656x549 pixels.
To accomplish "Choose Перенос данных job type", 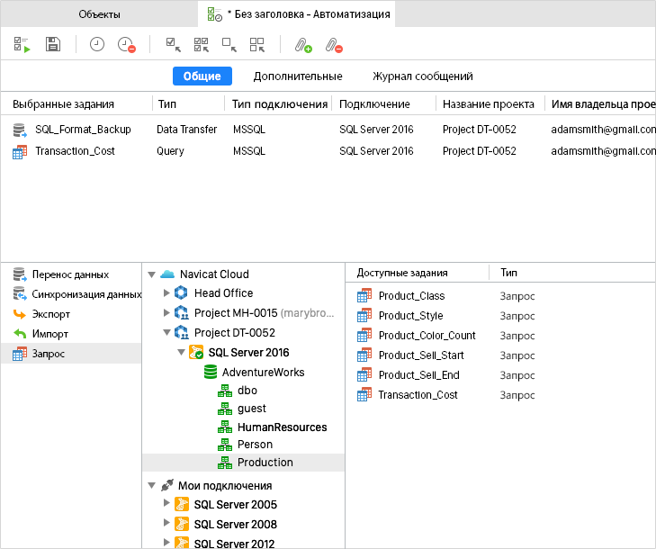I will (71, 274).
